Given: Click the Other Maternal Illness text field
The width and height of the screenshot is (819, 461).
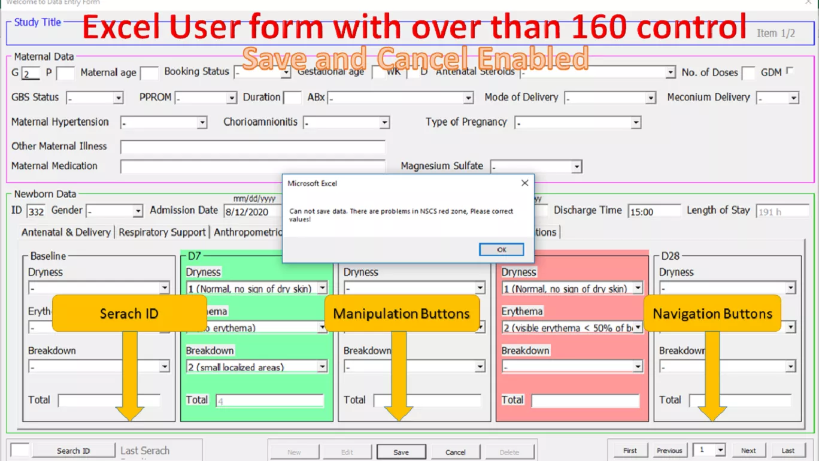Looking at the screenshot, I should click(x=252, y=147).
